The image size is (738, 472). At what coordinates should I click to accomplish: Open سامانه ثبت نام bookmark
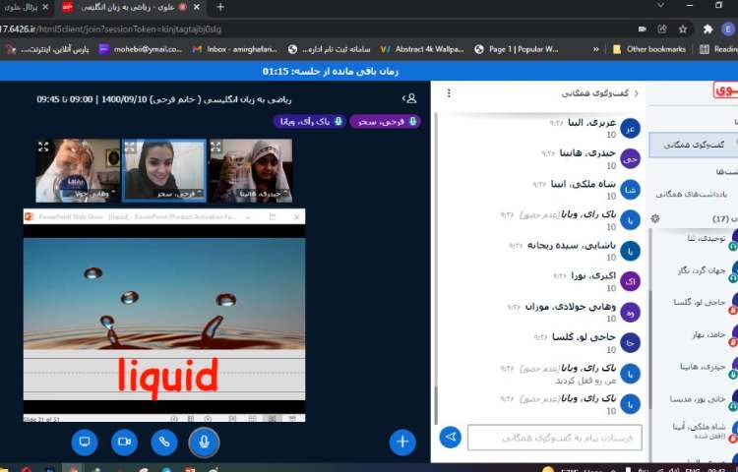click(329, 49)
